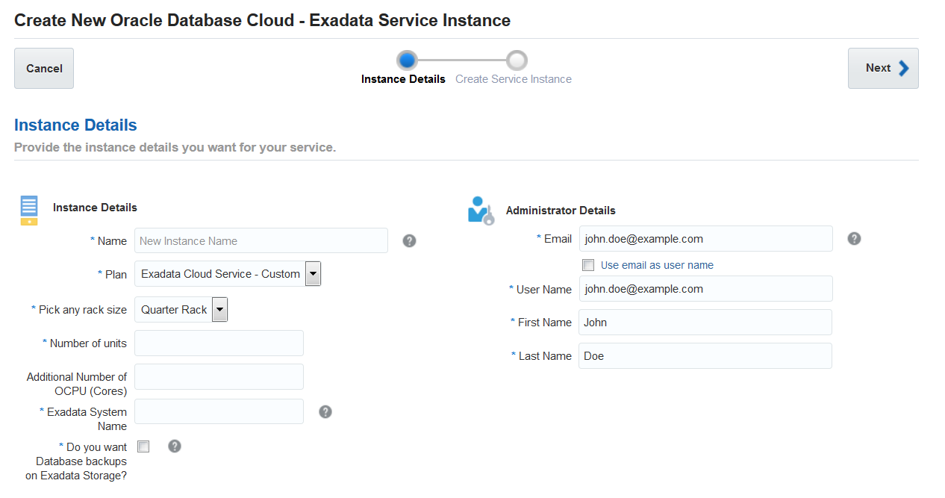Viewport: 945px width, 498px height.
Task: Check the Database backups on Exadata Storage option
Action: point(143,446)
